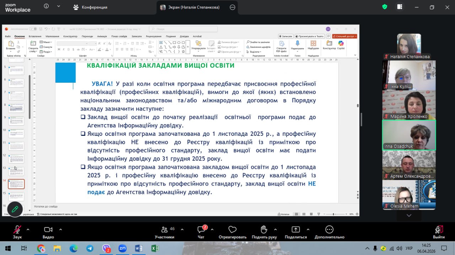Expand audio options arrow next to Звук
The image size is (455, 255).
click(x=28, y=229)
